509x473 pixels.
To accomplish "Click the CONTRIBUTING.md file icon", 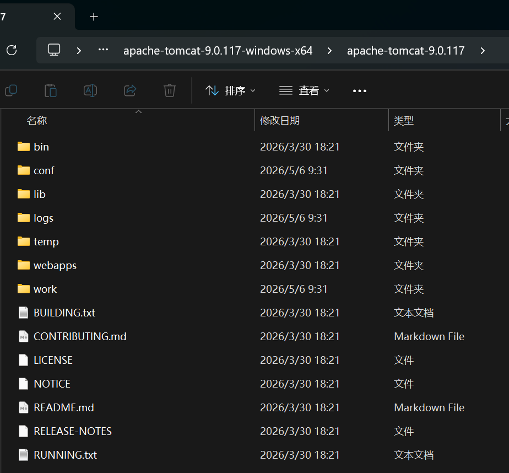I will 23,336.
